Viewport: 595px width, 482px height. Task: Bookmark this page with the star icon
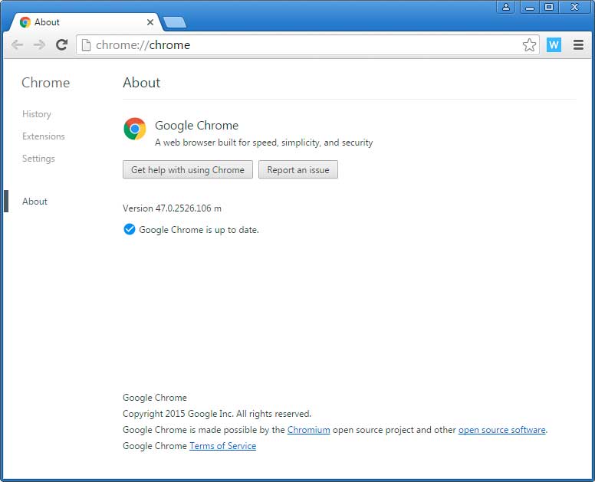(x=529, y=44)
